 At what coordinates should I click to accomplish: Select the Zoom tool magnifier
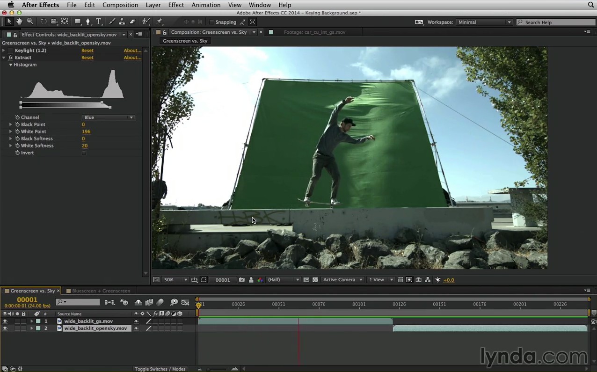pyautogui.click(x=30, y=22)
